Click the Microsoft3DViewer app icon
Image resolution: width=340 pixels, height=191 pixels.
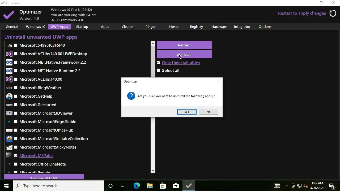click(9, 113)
